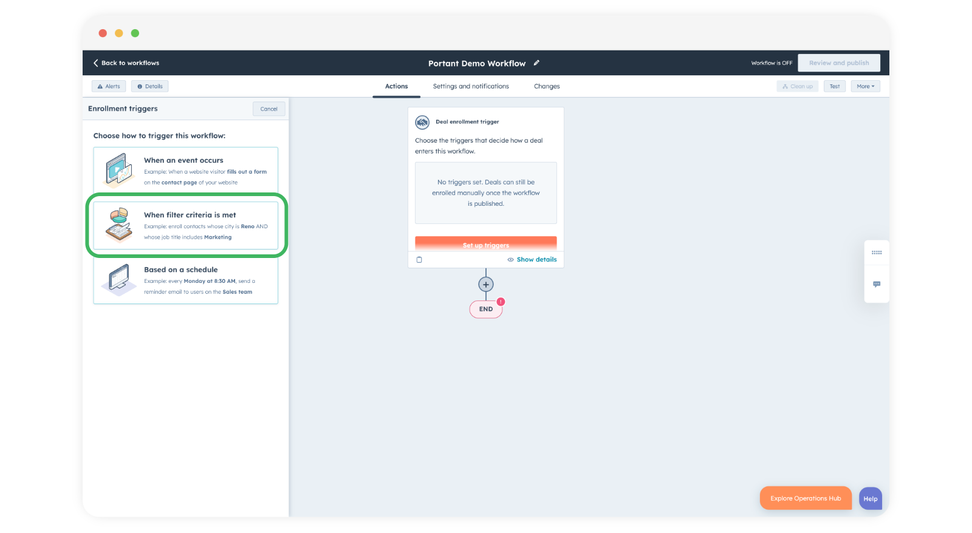Click the plus icon to add action
972x533 pixels.
pos(486,284)
